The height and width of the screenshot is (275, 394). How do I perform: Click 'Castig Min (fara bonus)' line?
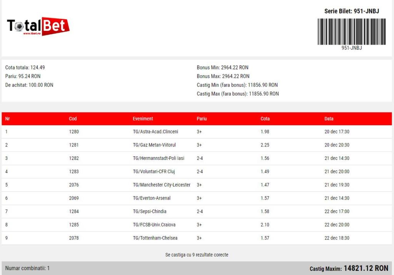[237, 85]
